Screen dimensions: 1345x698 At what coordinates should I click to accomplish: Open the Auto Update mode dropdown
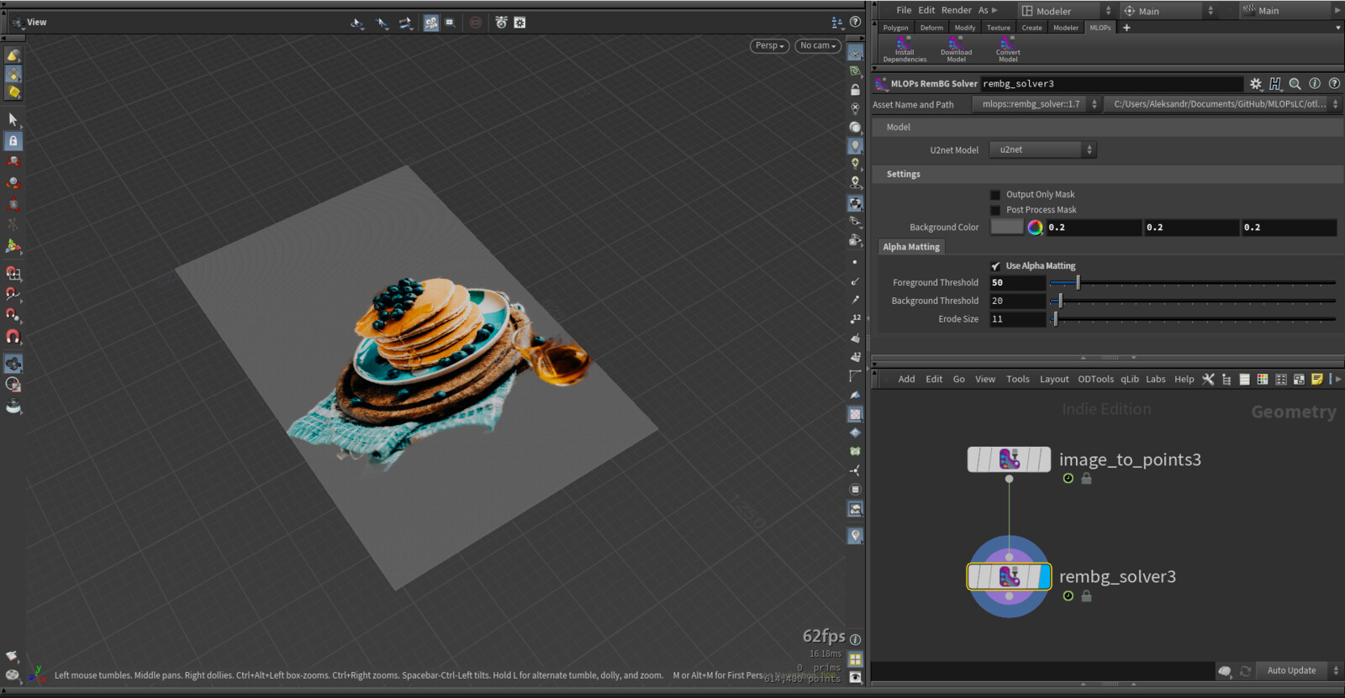point(1300,670)
